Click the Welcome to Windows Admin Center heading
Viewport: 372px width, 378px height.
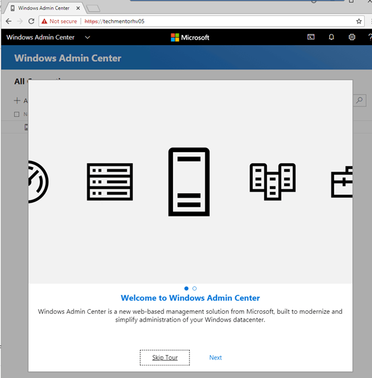click(x=190, y=298)
